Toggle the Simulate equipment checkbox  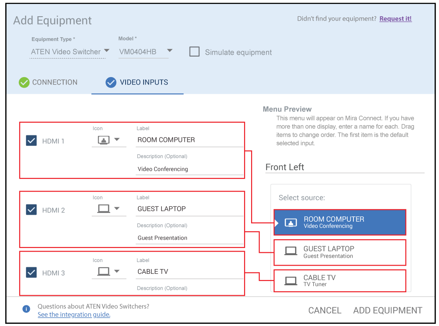[194, 52]
